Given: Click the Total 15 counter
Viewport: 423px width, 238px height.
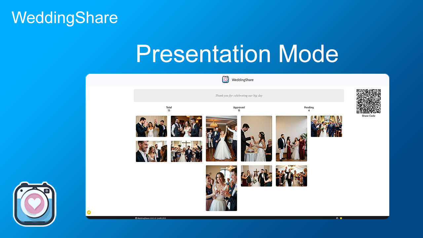Looking at the screenshot, I should (x=169, y=109).
